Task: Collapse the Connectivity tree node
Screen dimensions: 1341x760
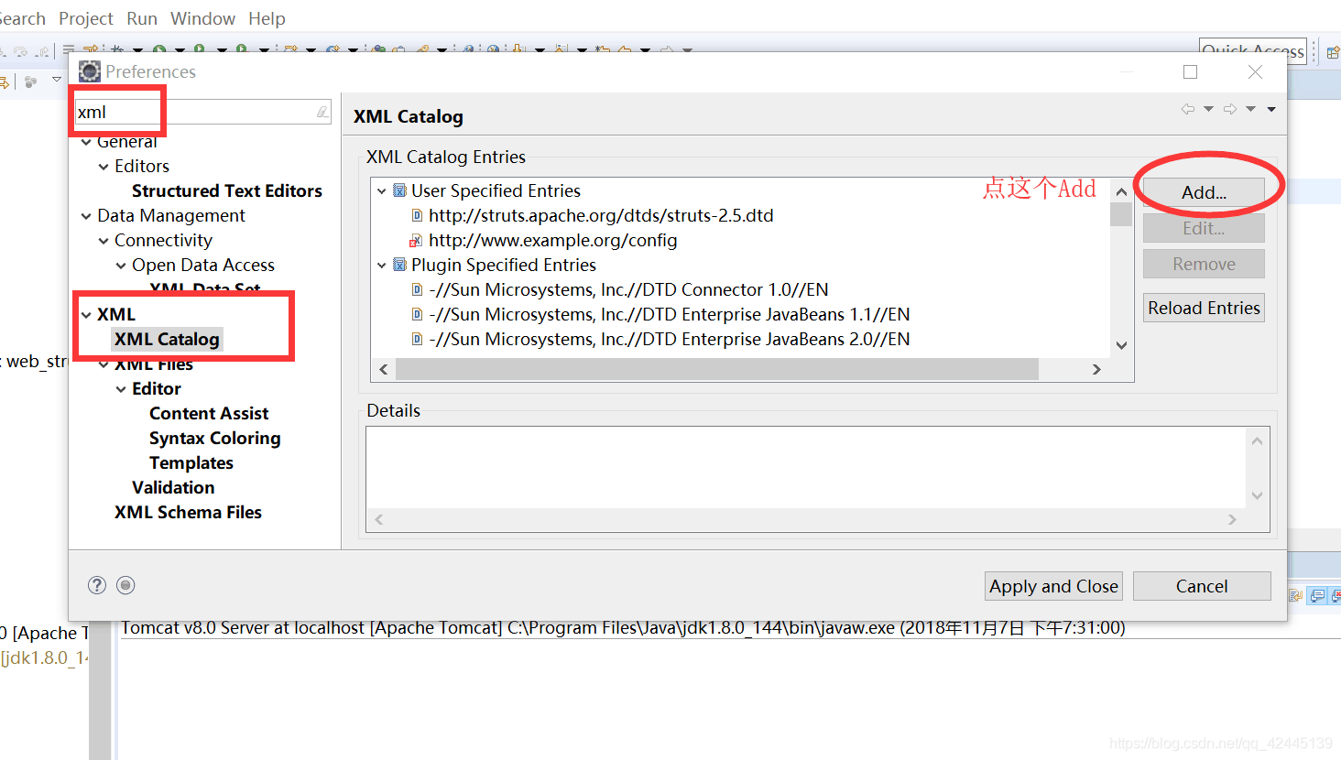Action: [104, 241]
